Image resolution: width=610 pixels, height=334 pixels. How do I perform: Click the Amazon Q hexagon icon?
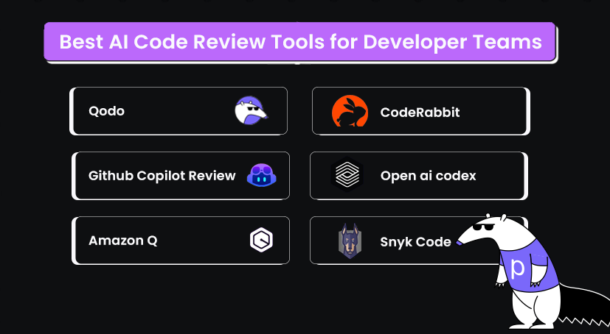pyautogui.click(x=261, y=240)
